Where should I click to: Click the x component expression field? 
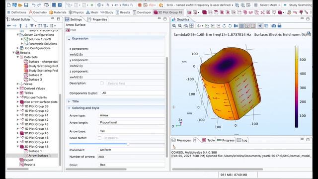pos(117,54)
